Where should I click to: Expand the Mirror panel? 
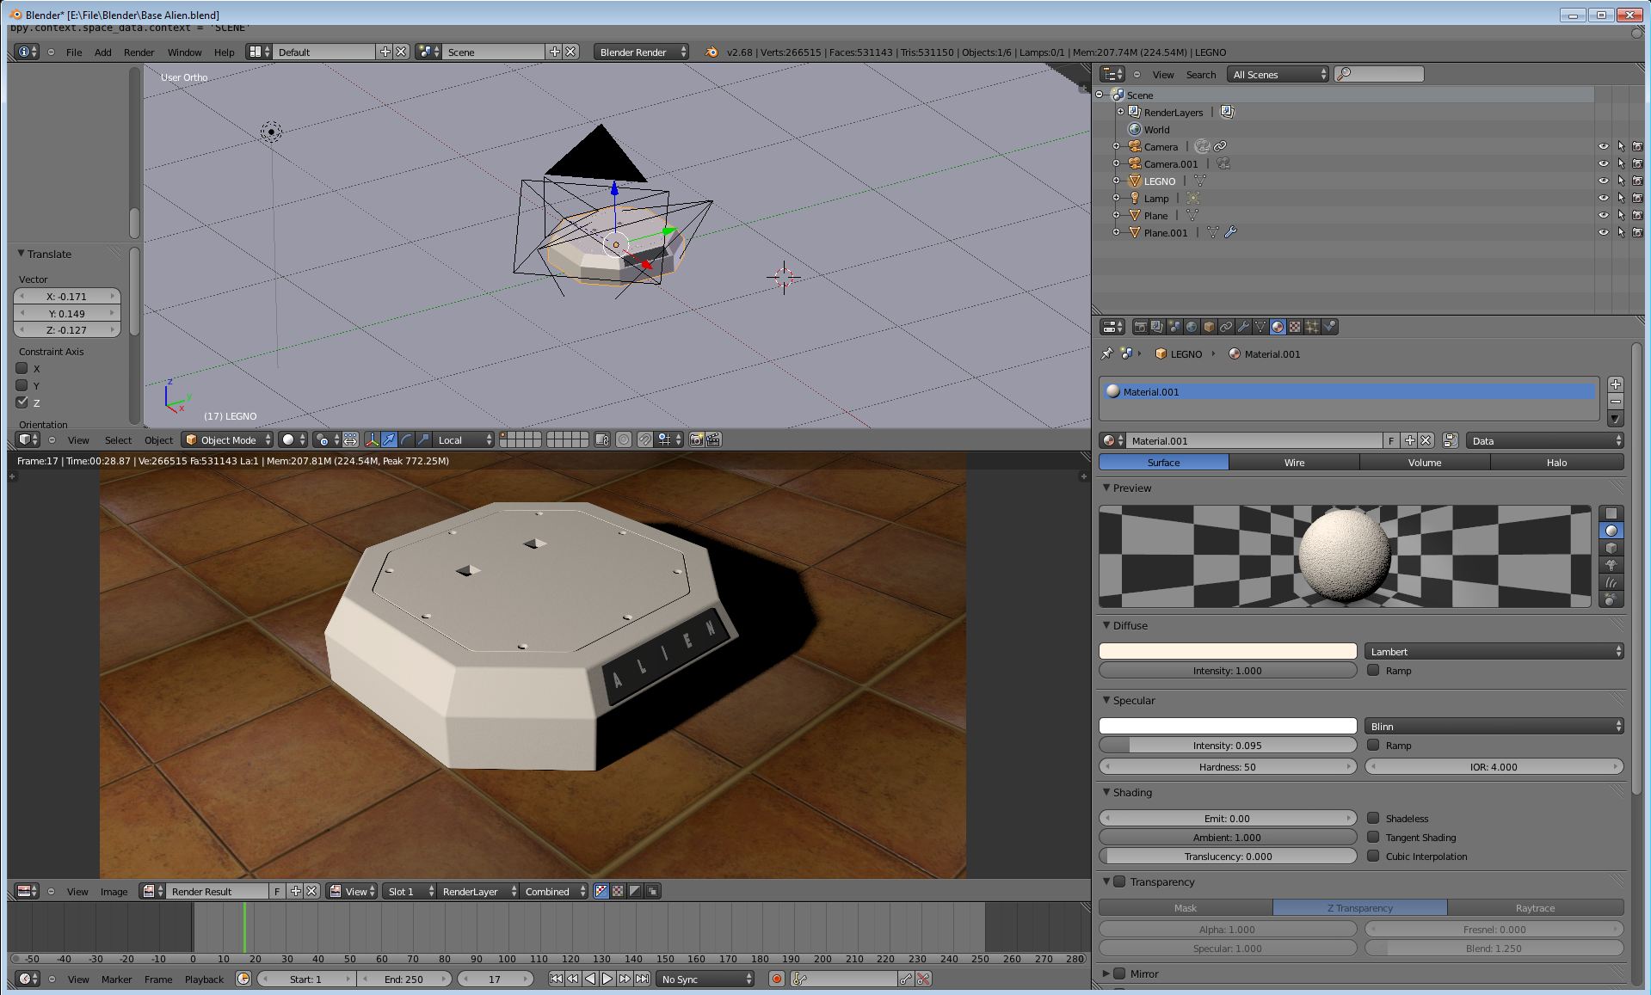coord(1106,974)
